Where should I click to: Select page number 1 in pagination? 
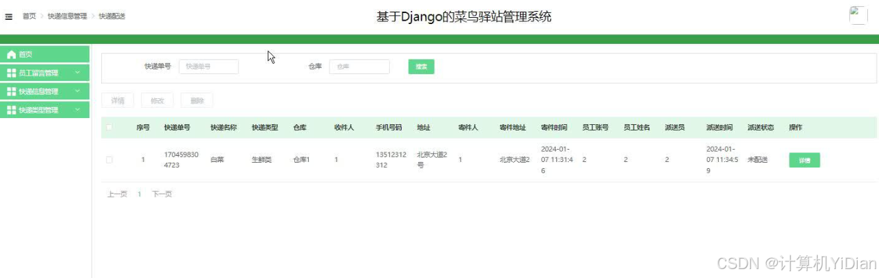tap(140, 194)
